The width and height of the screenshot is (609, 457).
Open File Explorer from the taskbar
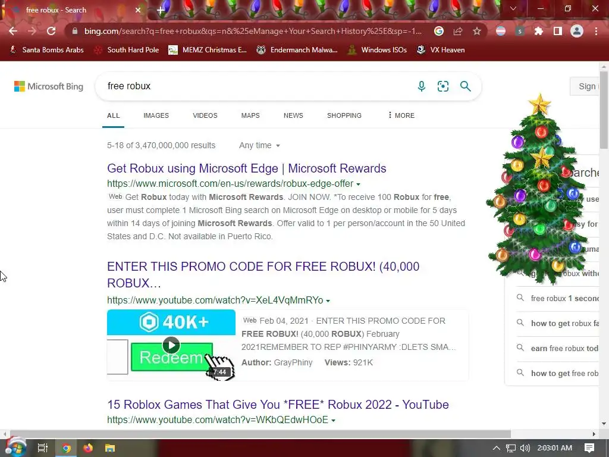click(x=110, y=448)
